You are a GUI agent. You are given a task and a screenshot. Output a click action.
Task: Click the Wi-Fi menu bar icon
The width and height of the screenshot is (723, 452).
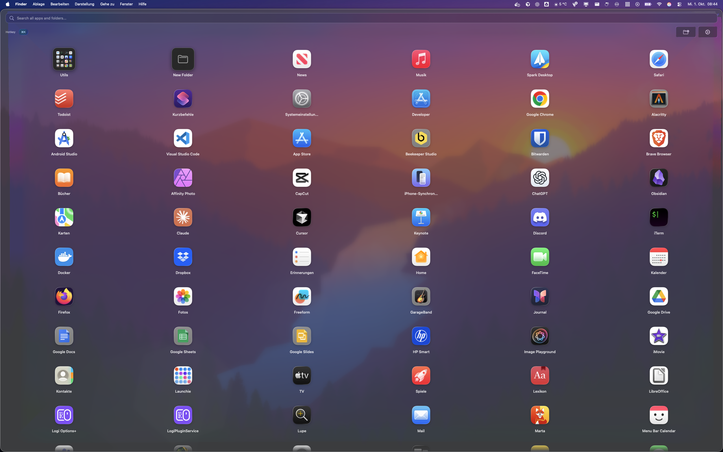click(659, 4)
